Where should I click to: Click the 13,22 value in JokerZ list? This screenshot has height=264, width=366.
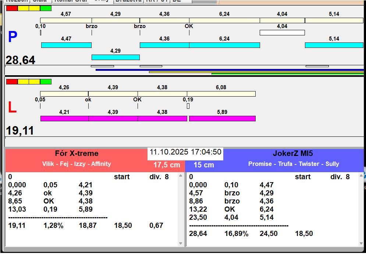(198, 209)
